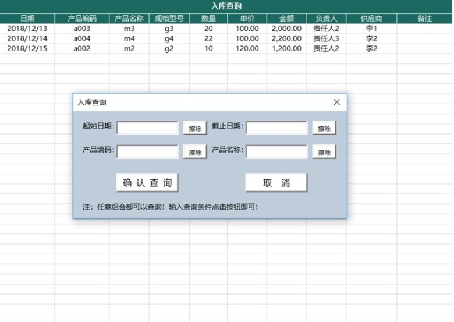The height and width of the screenshot is (322, 454).
Task: Select amount cell 2,200.00
Action: 286,38
